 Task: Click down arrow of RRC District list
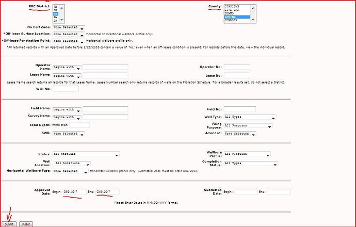tap(62, 20)
